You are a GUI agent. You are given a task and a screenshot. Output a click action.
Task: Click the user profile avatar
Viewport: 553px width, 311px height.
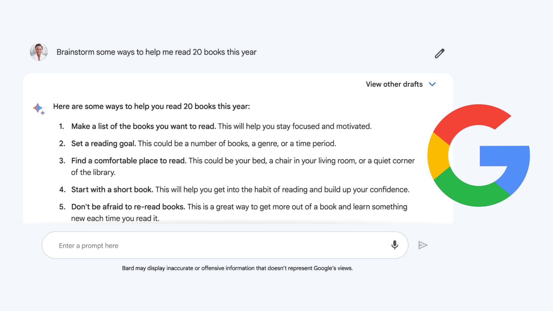(39, 52)
